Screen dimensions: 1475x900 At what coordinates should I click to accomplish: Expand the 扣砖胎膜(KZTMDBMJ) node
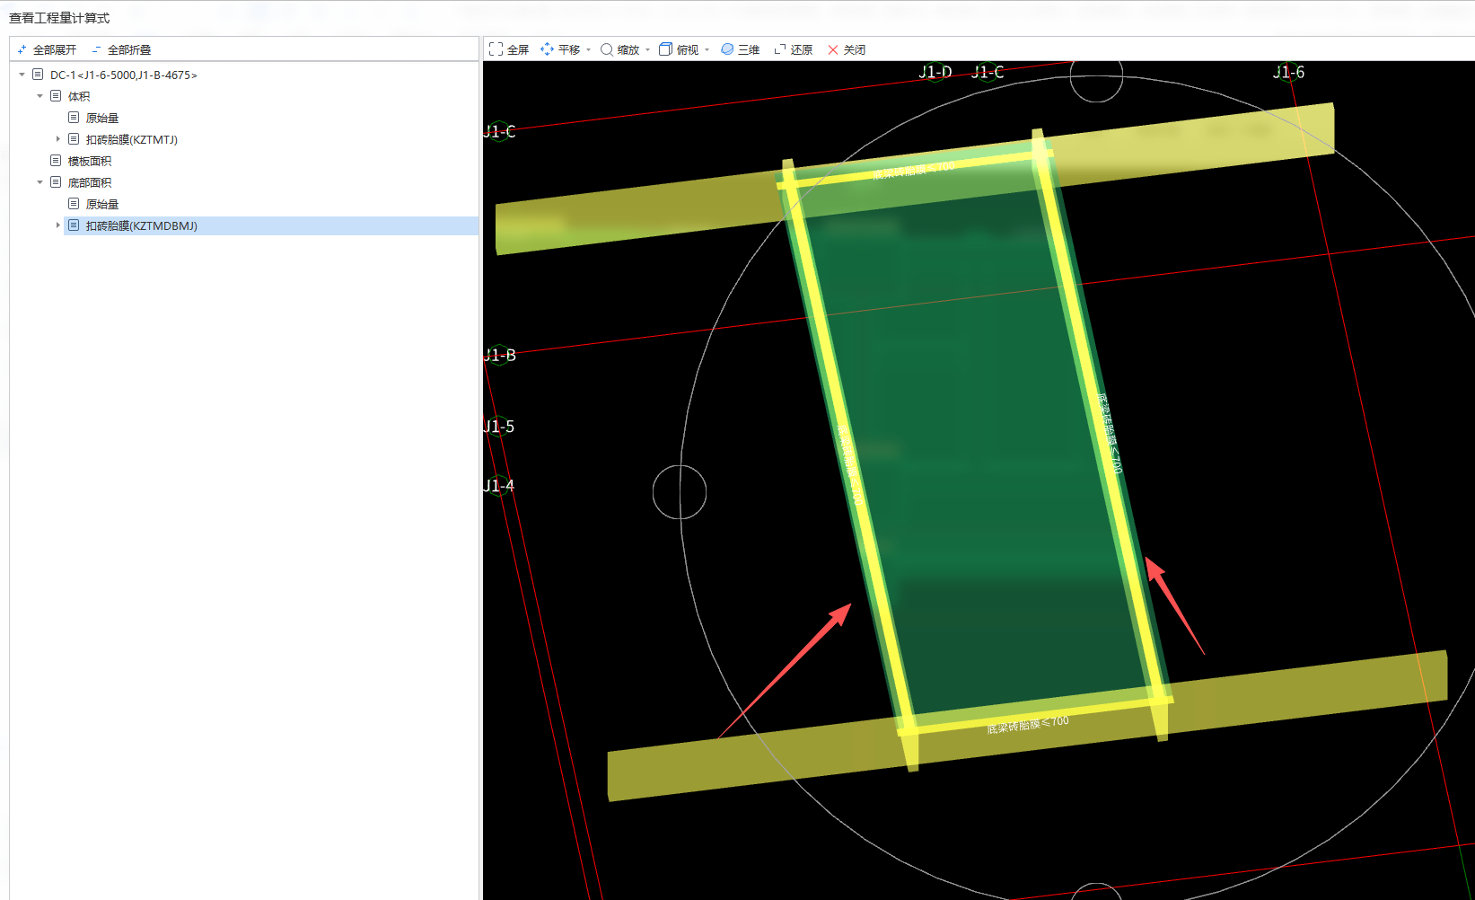click(x=57, y=225)
